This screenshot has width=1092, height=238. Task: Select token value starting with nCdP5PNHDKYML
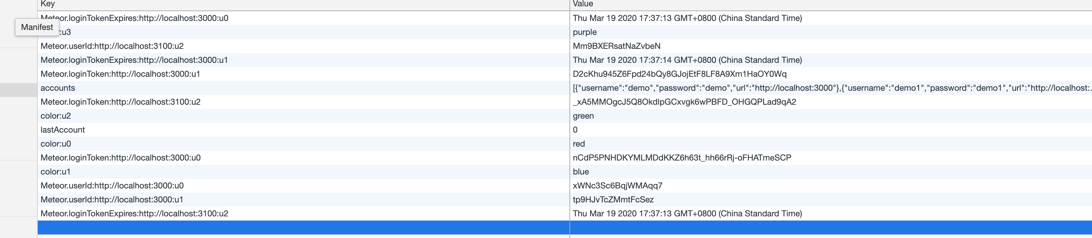coord(682,158)
